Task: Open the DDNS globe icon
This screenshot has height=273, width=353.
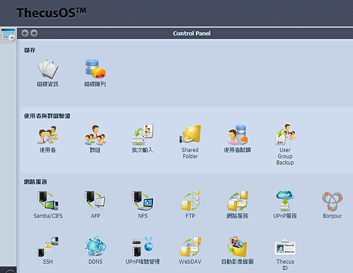Action: point(95,247)
